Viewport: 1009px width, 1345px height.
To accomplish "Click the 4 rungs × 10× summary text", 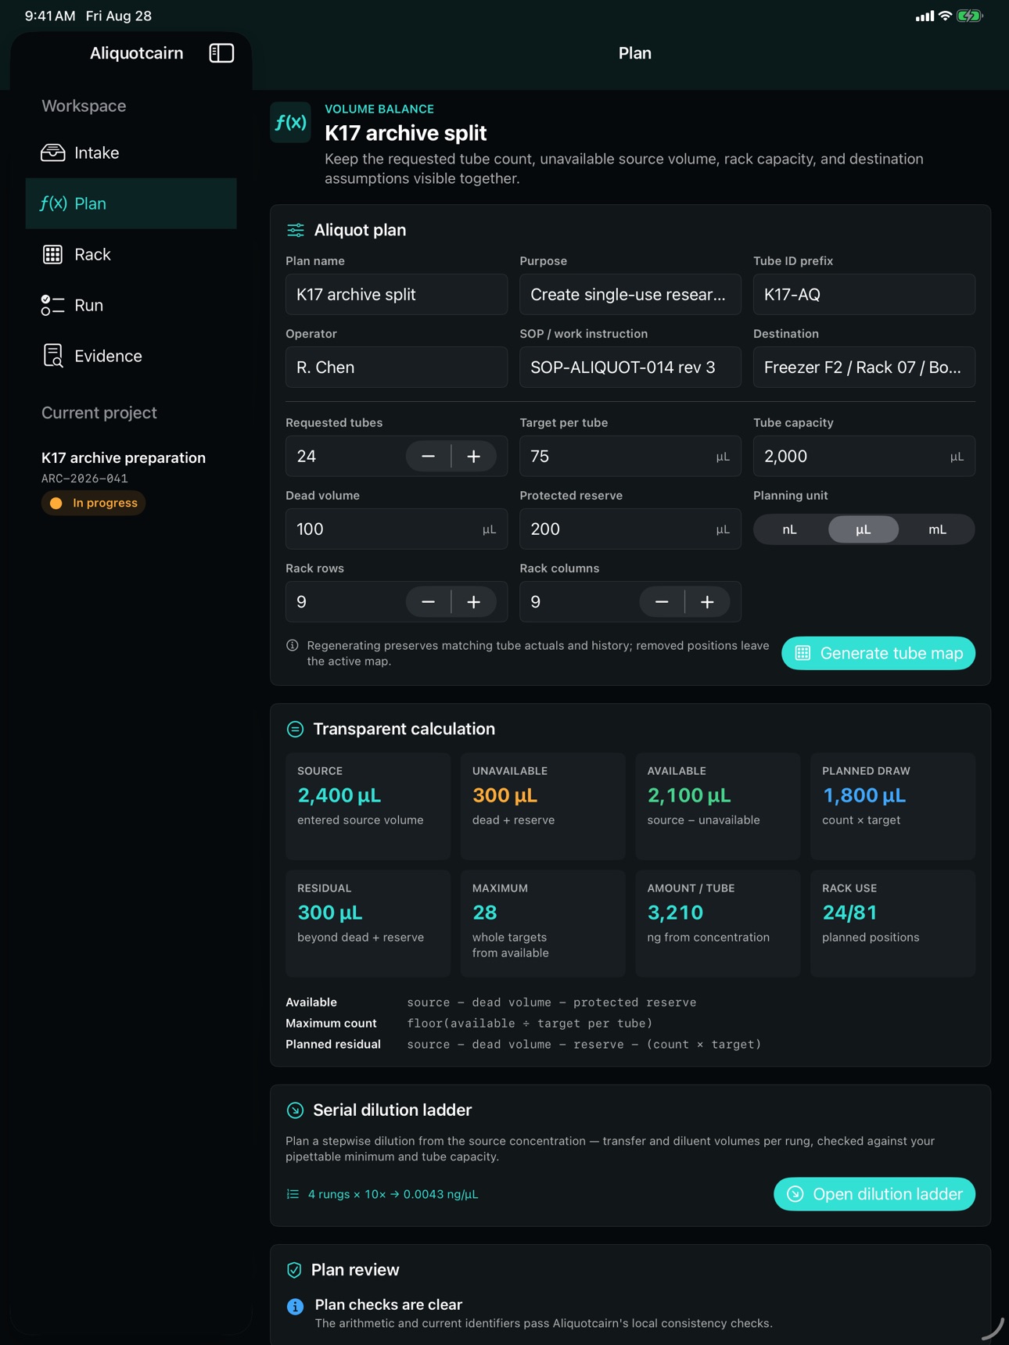I will (393, 1194).
